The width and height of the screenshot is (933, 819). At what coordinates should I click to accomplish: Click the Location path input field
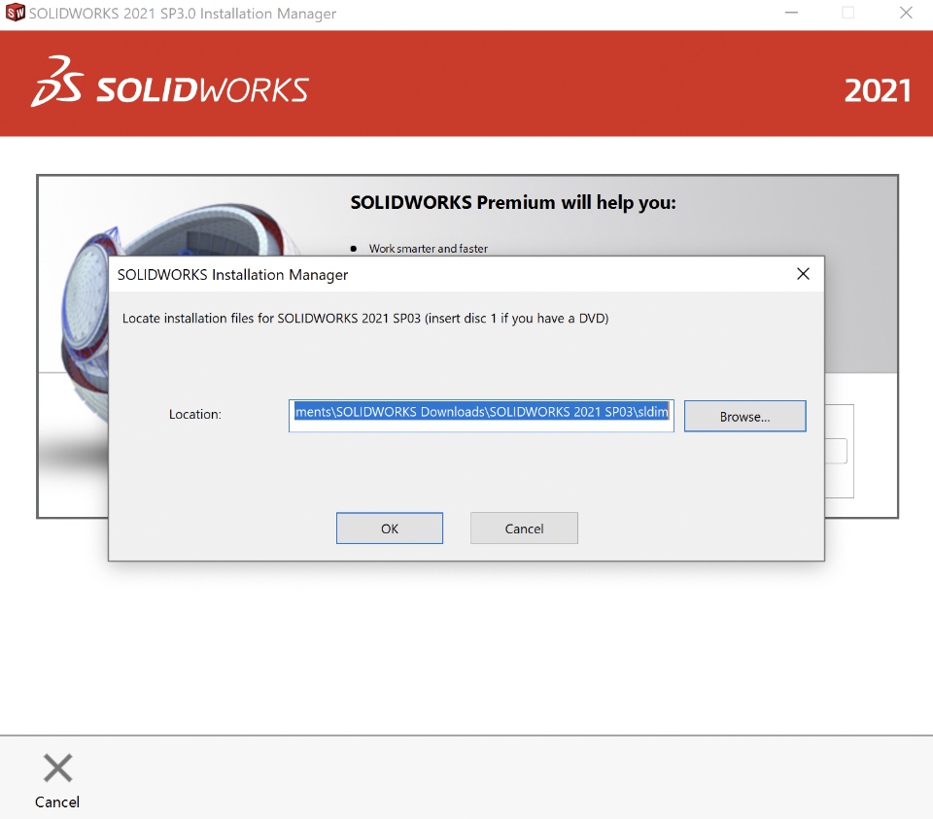pyautogui.click(x=481, y=416)
